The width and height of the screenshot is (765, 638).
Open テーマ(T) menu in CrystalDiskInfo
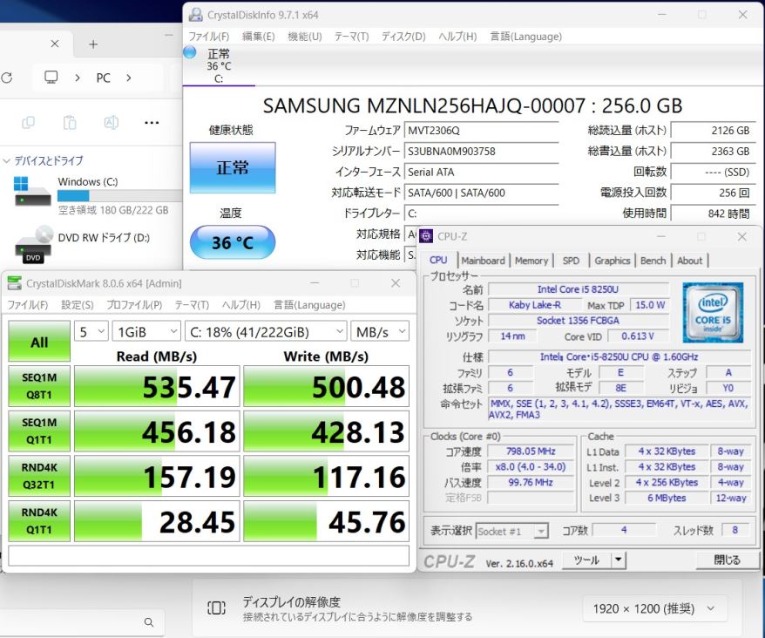[x=351, y=37]
